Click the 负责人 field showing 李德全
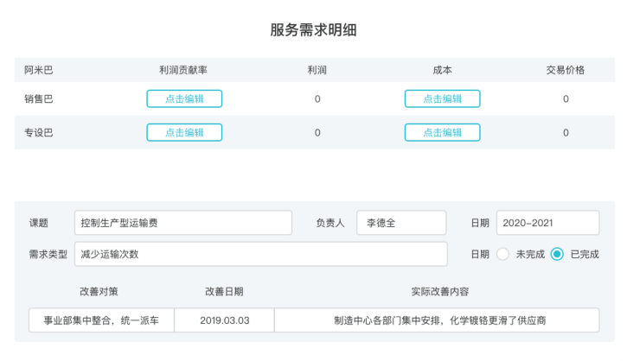This screenshot has height=361, width=627. [400, 223]
